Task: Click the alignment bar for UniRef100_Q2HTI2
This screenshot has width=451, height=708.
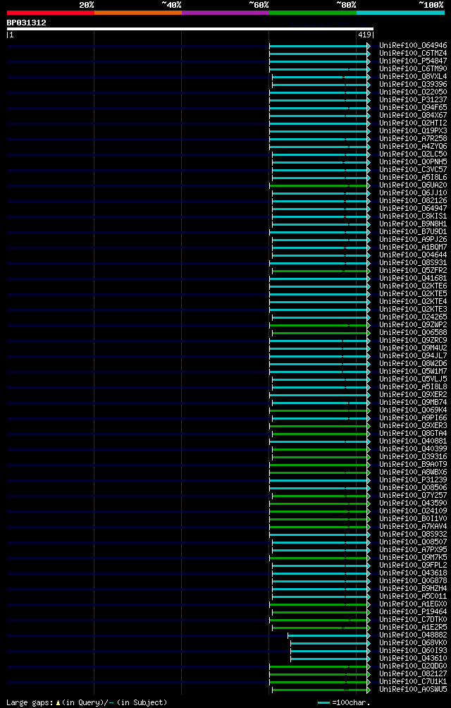Action: coord(319,123)
